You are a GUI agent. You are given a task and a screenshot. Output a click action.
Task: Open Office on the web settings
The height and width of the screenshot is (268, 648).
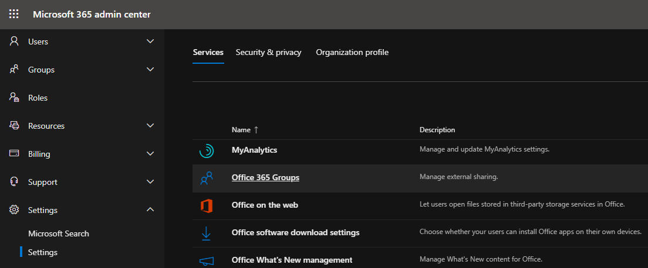coord(265,205)
